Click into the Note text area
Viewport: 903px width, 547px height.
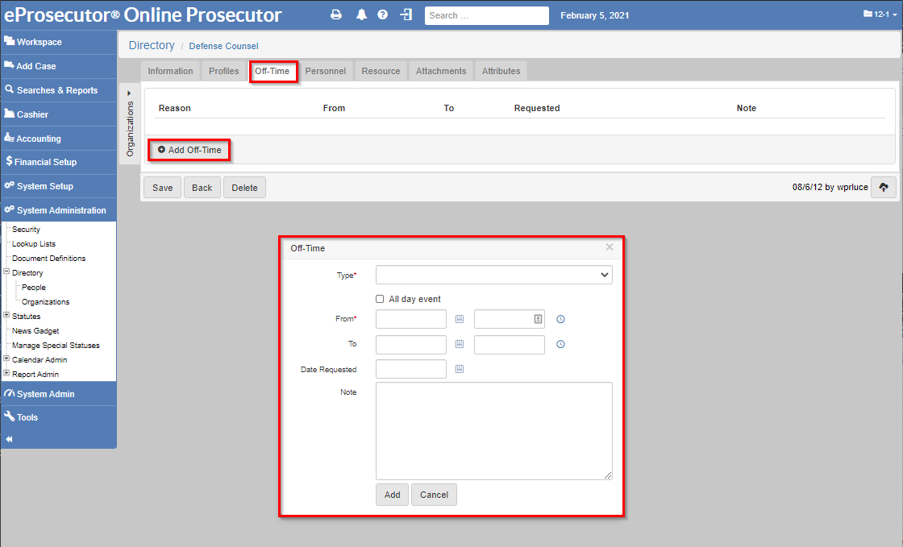[x=493, y=431]
